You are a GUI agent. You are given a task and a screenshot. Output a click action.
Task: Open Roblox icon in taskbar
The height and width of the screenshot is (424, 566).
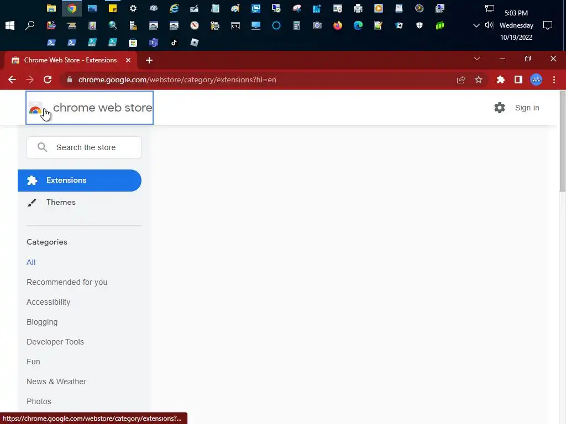194,43
